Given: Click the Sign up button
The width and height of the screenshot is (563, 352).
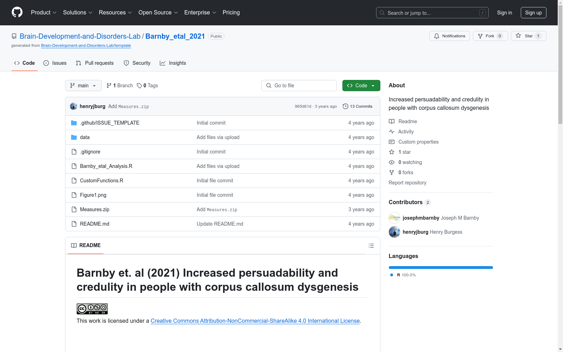Looking at the screenshot, I should pos(533,13).
